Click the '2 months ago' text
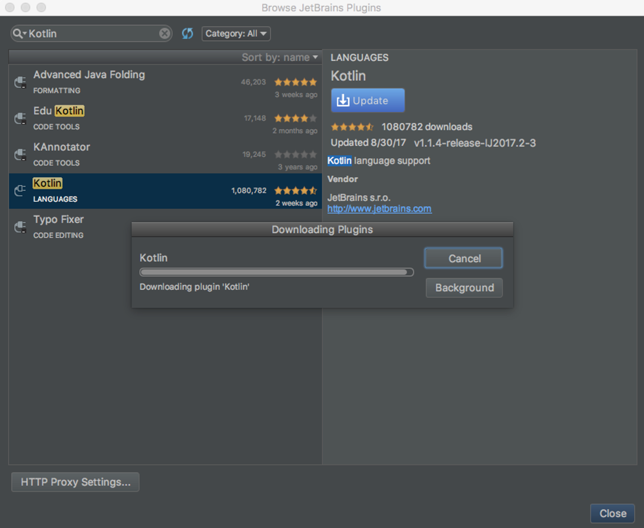 pos(295,131)
